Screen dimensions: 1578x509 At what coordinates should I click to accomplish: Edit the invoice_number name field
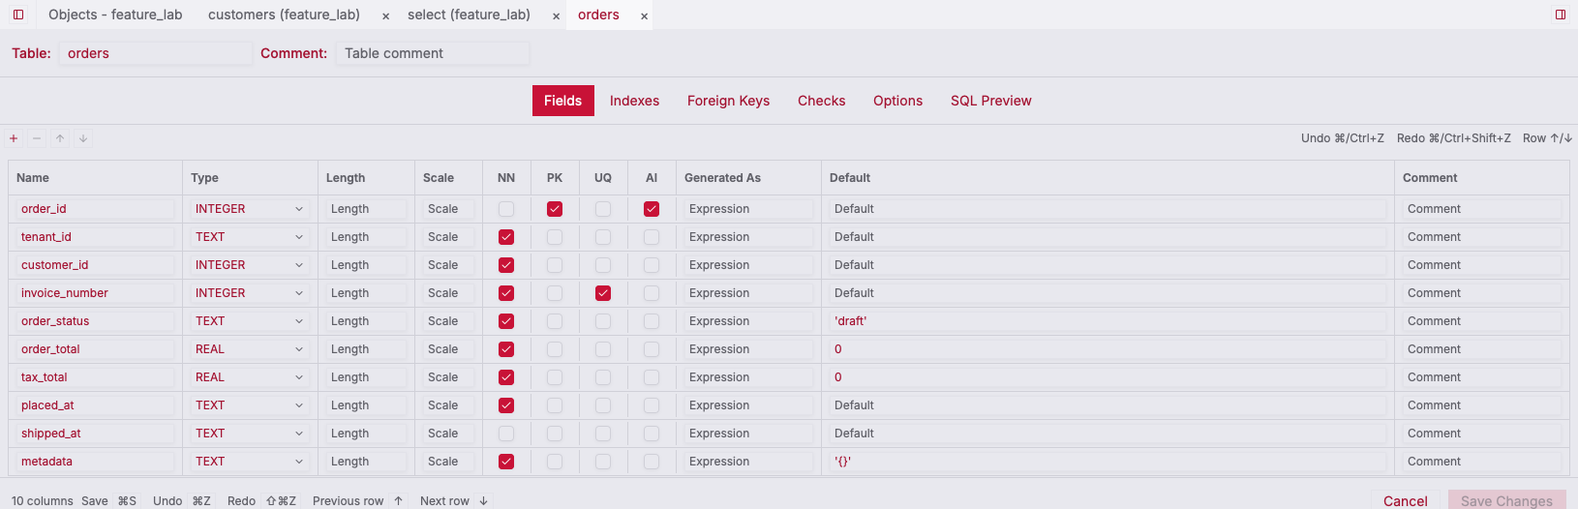coord(95,293)
